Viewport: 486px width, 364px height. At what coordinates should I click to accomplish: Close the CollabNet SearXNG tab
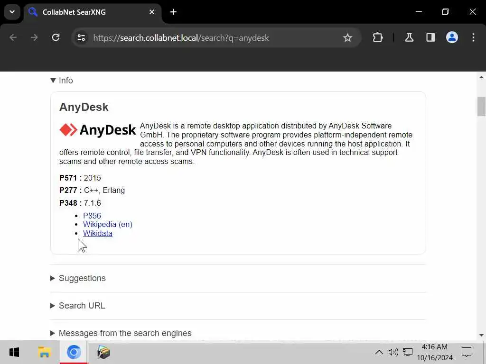[x=152, y=12]
